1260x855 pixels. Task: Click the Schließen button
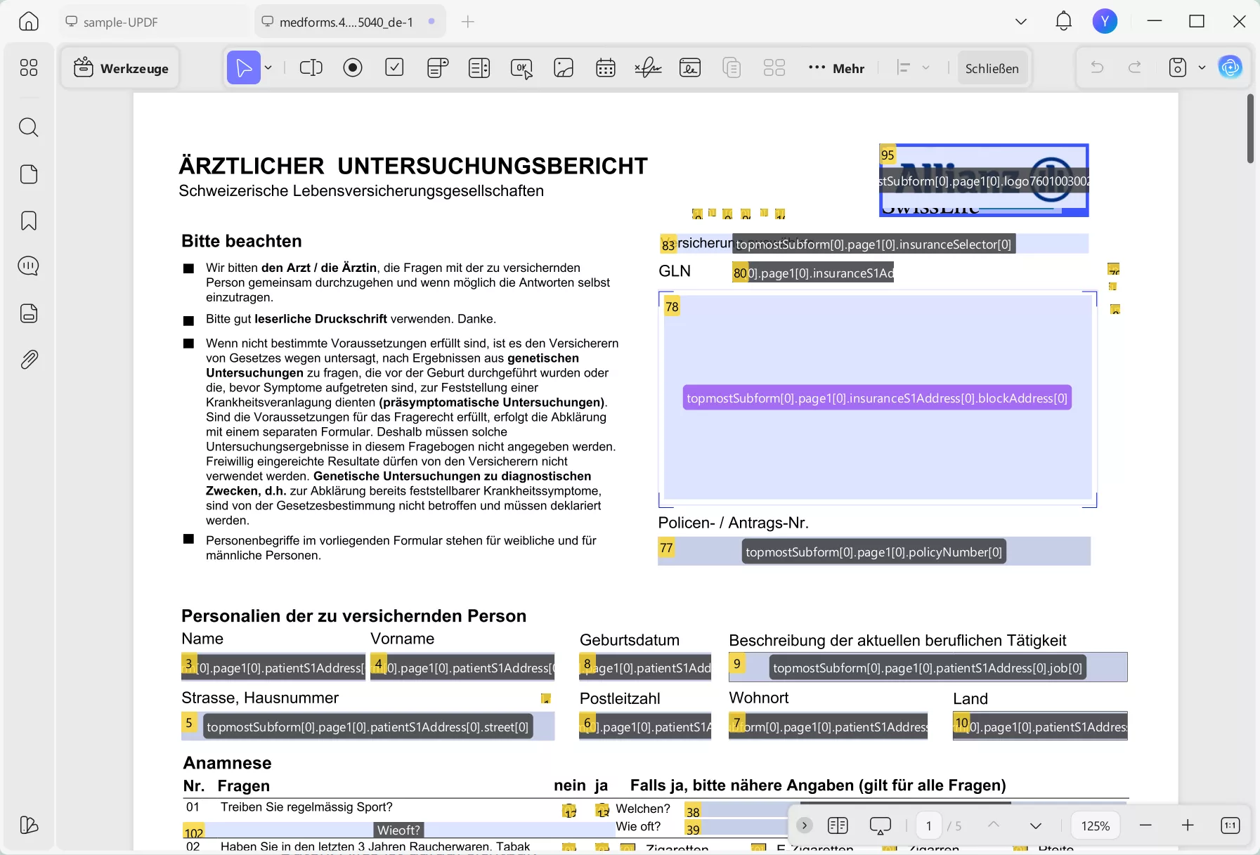(x=991, y=67)
